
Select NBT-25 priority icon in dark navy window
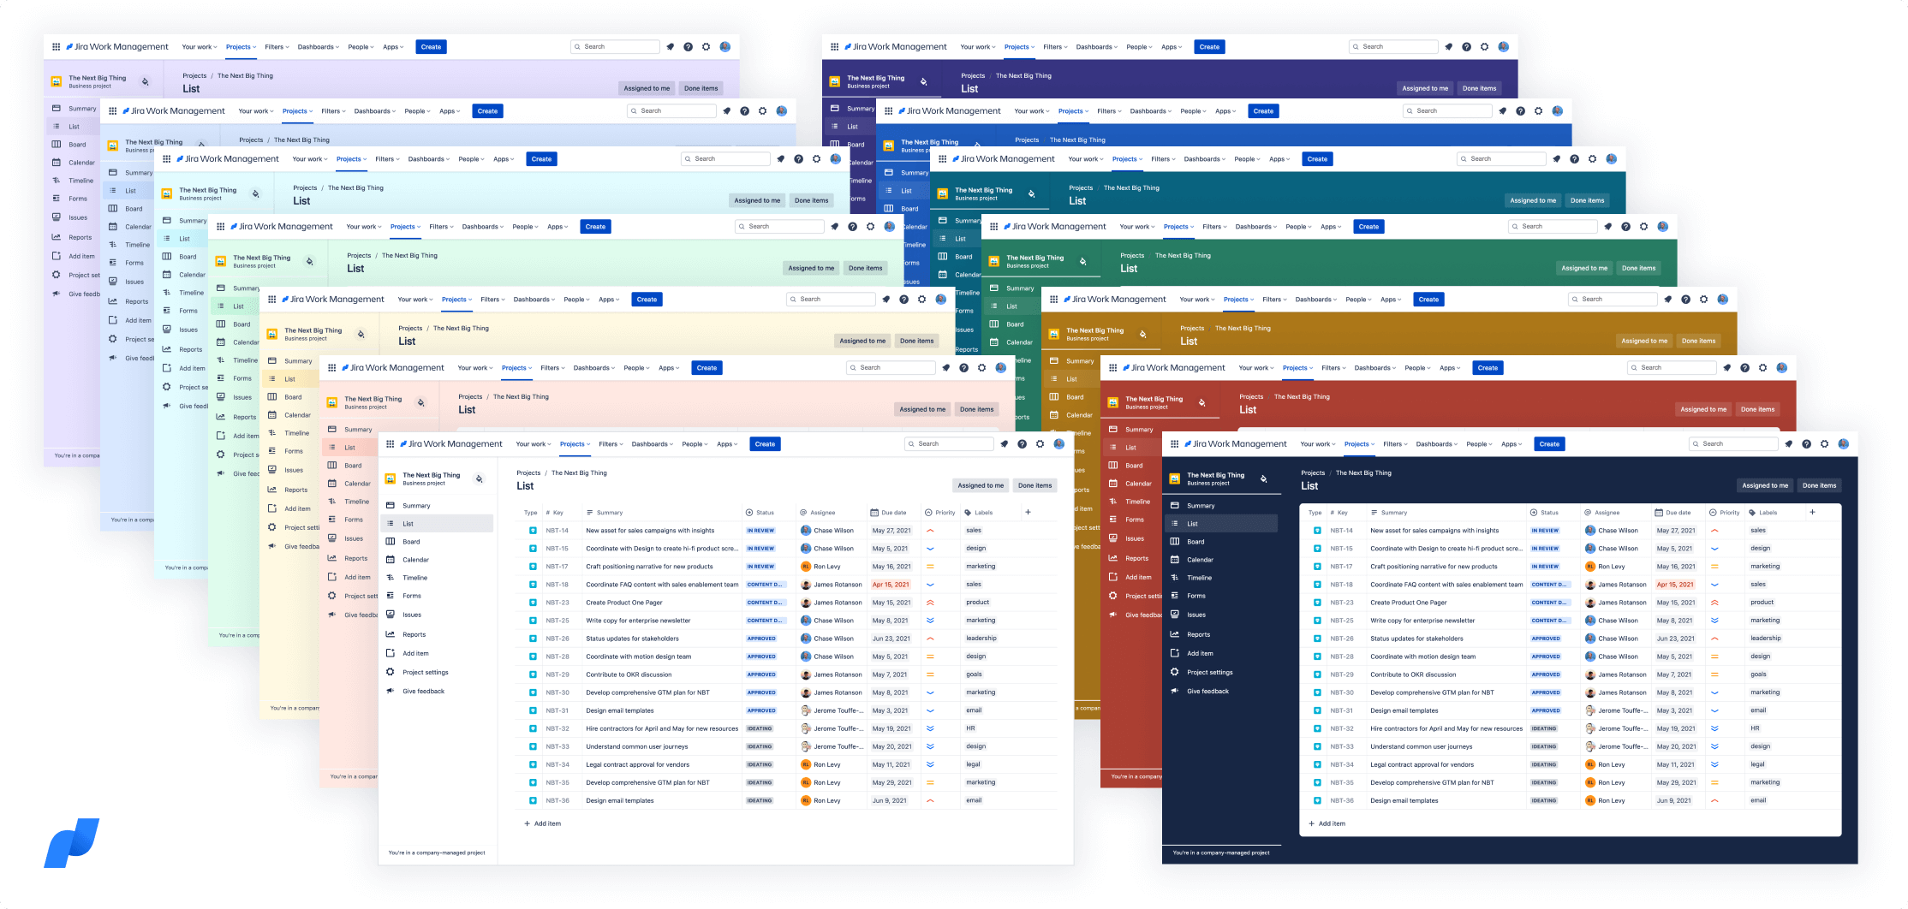click(1714, 621)
